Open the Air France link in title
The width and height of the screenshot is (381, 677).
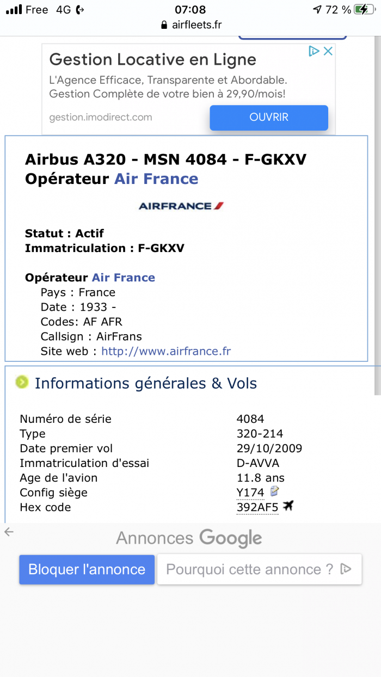point(156,179)
